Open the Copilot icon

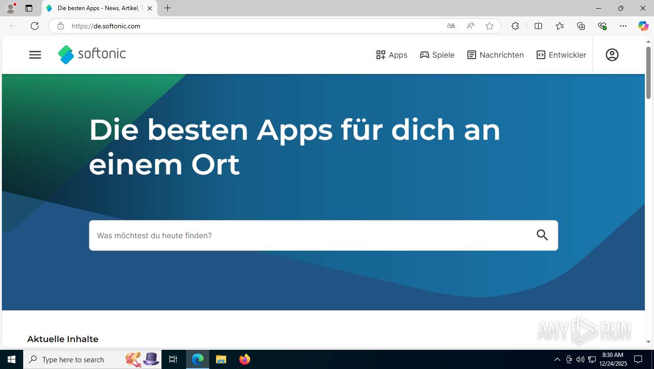pyautogui.click(x=643, y=26)
